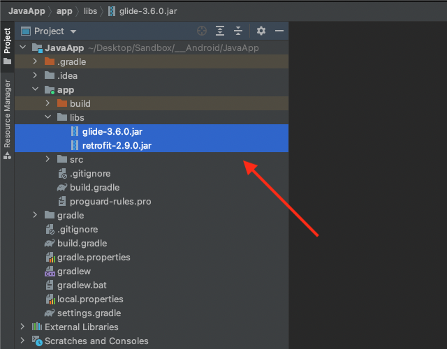Screen dimensions: 447x349
Task: Click the gradle.properties file icon
Action: (x=50, y=258)
